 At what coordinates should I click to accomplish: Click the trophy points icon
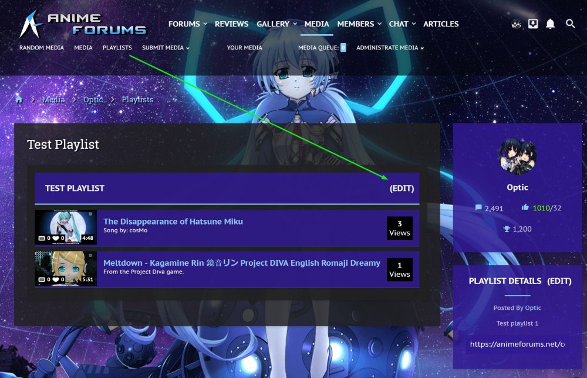[x=507, y=229]
